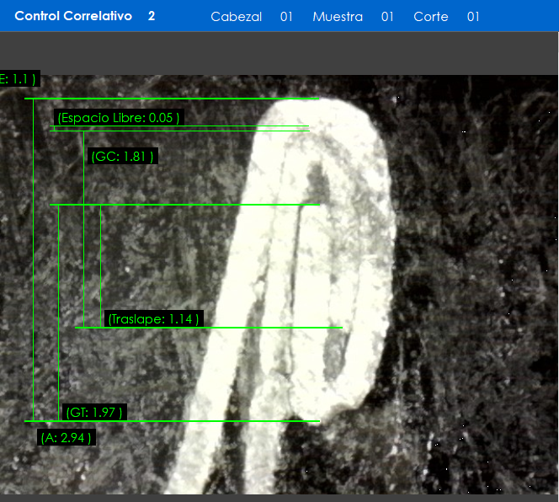Select the E: 1.1 measurement label
The image size is (559, 502).
point(19,79)
